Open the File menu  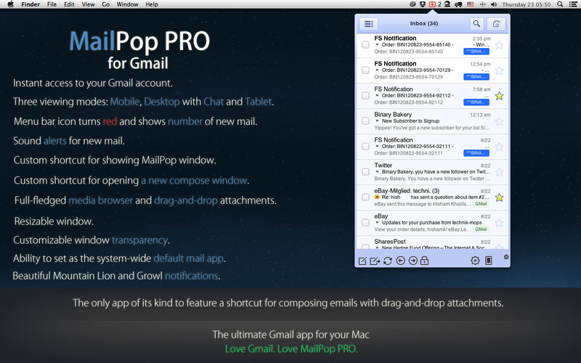pyautogui.click(x=52, y=4)
